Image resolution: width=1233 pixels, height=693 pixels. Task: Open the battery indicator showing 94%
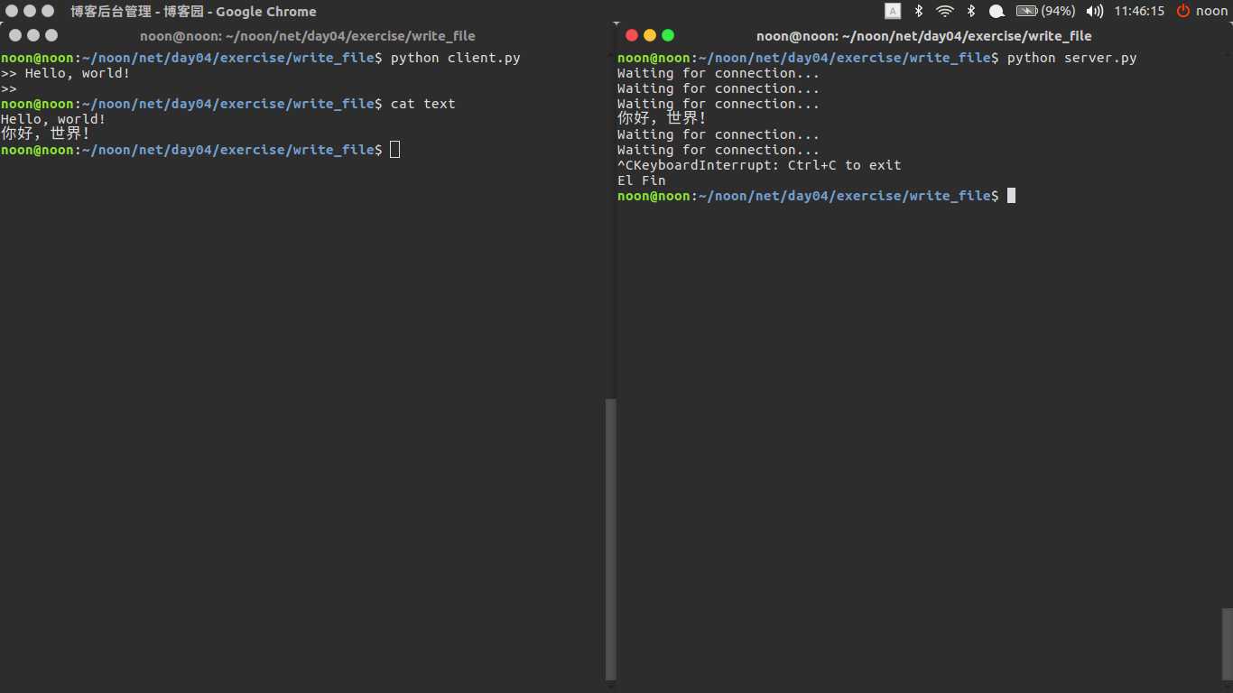[1045, 11]
